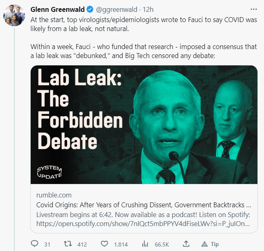Click the reply speech bubble icon
The image size is (264, 251).
point(35,244)
